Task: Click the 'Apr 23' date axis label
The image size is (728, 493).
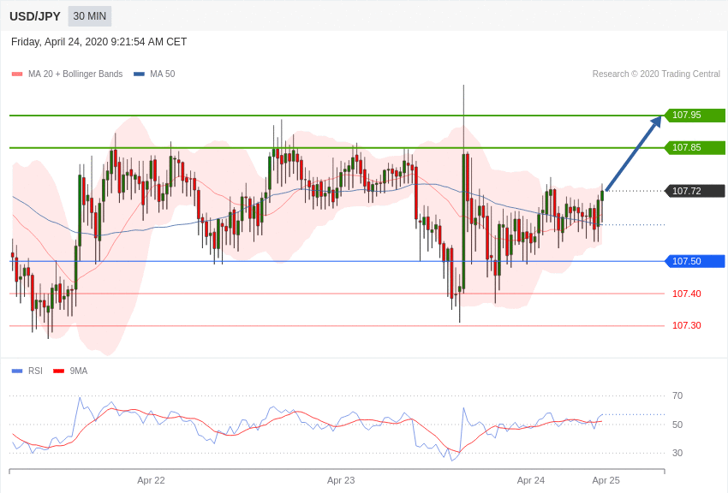Action: [341, 480]
